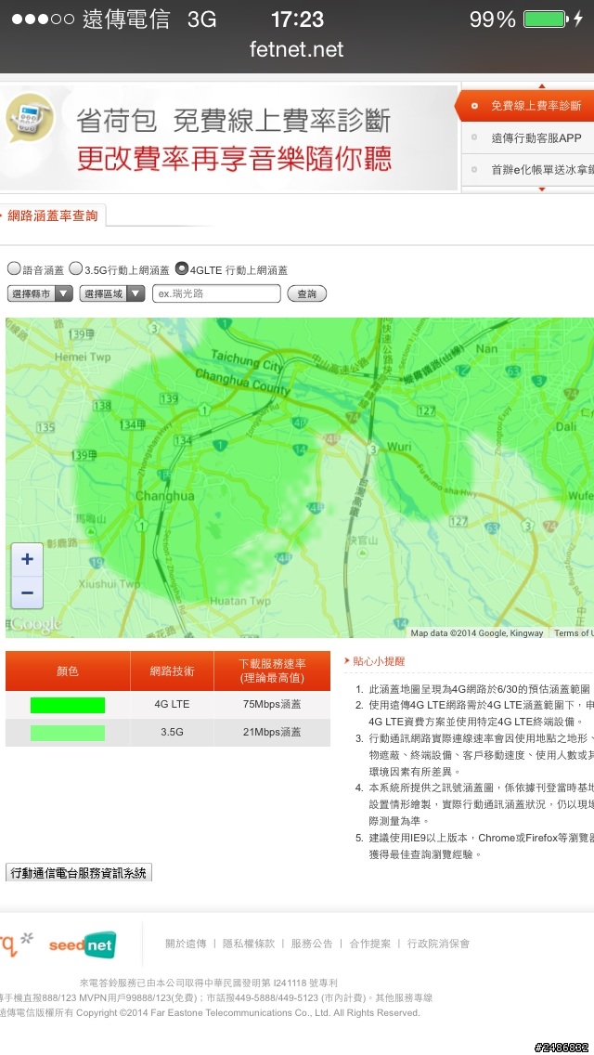Viewport: 594px width, 1055px height.
Task: Click the 顏色 column header
Action: pyautogui.click(x=67, y=671)
